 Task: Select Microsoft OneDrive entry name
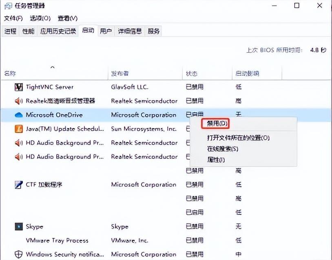click(x=54, y=115)
